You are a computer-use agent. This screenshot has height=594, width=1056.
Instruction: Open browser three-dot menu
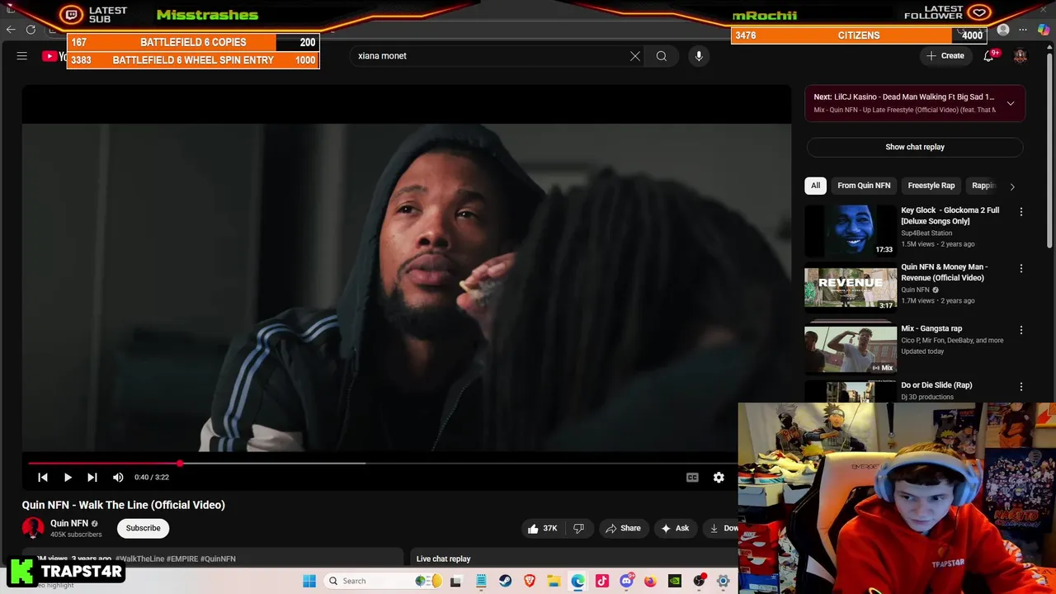pyautogui.click(x=1023, y=30)
